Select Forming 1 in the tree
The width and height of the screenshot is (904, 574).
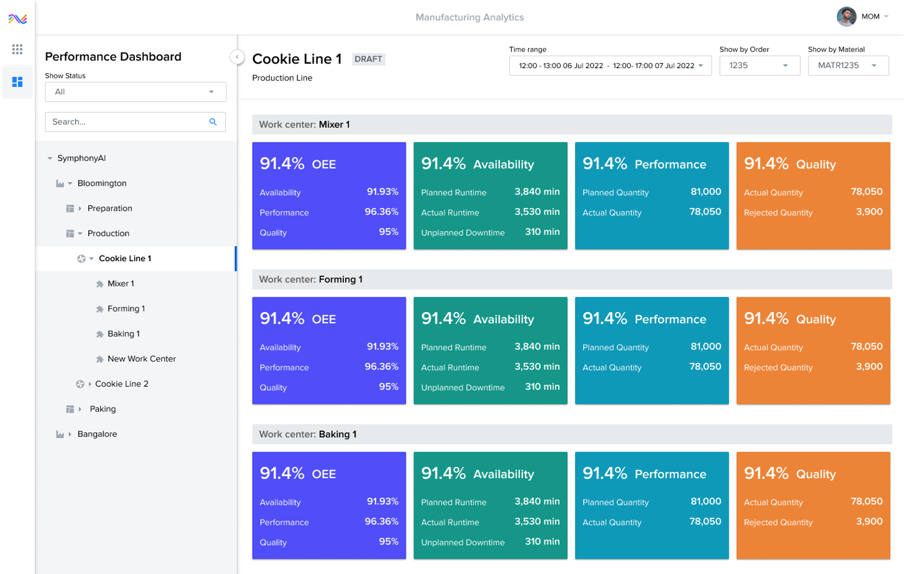click(126, 308)
